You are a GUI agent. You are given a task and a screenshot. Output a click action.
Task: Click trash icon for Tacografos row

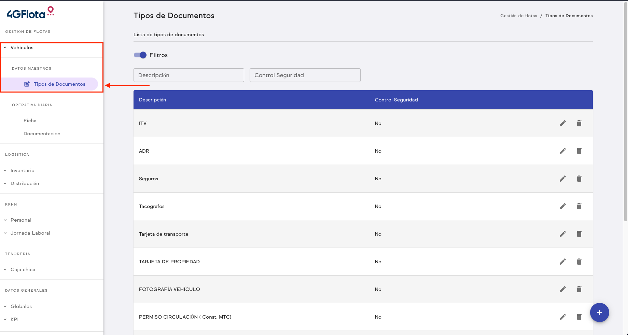[579, 206]
